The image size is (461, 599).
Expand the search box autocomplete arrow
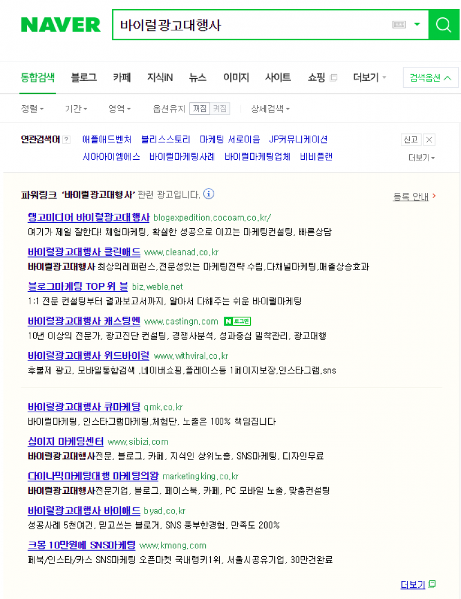(417, 24)
